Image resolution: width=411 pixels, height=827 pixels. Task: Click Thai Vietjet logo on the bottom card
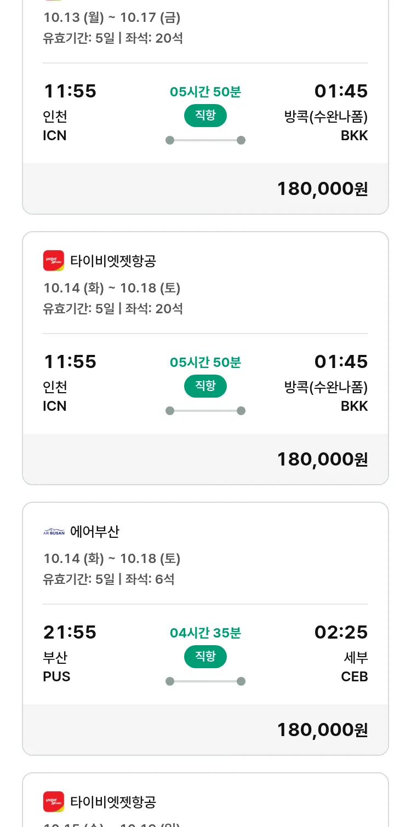[54, 802]
